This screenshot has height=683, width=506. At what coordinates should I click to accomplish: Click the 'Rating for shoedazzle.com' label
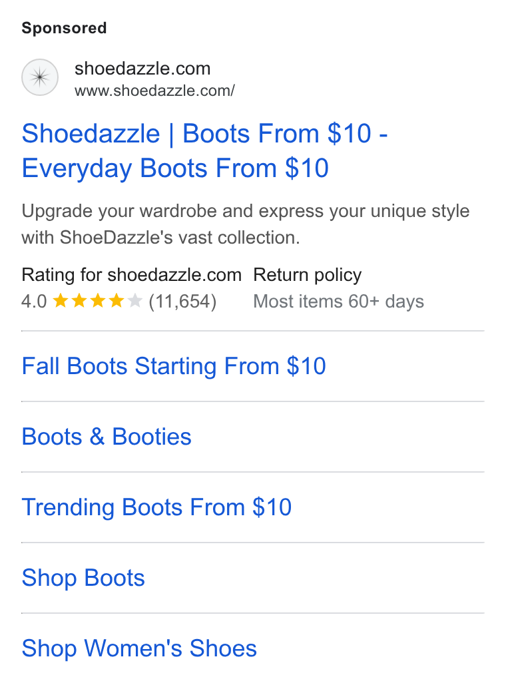tap(132, 275)
